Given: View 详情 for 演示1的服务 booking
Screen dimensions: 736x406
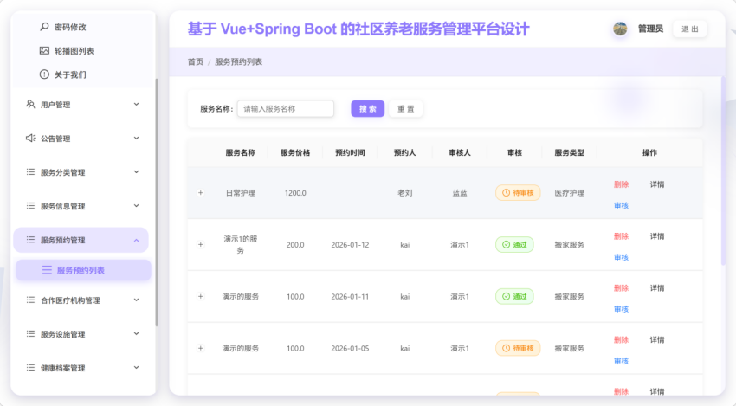Looking at the screenshot, I should coord(656,236).
